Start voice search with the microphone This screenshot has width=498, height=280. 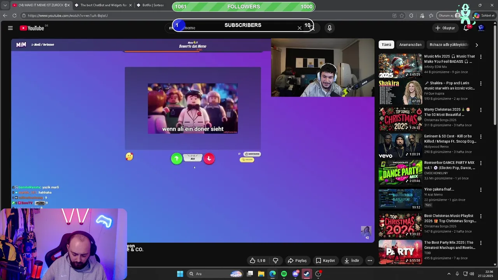pos(330,28)
